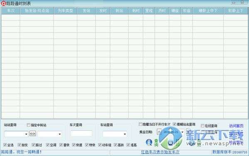Expand the departure station dropdown
The width and height of the screenshot is (249, 156).
point(26,134)
